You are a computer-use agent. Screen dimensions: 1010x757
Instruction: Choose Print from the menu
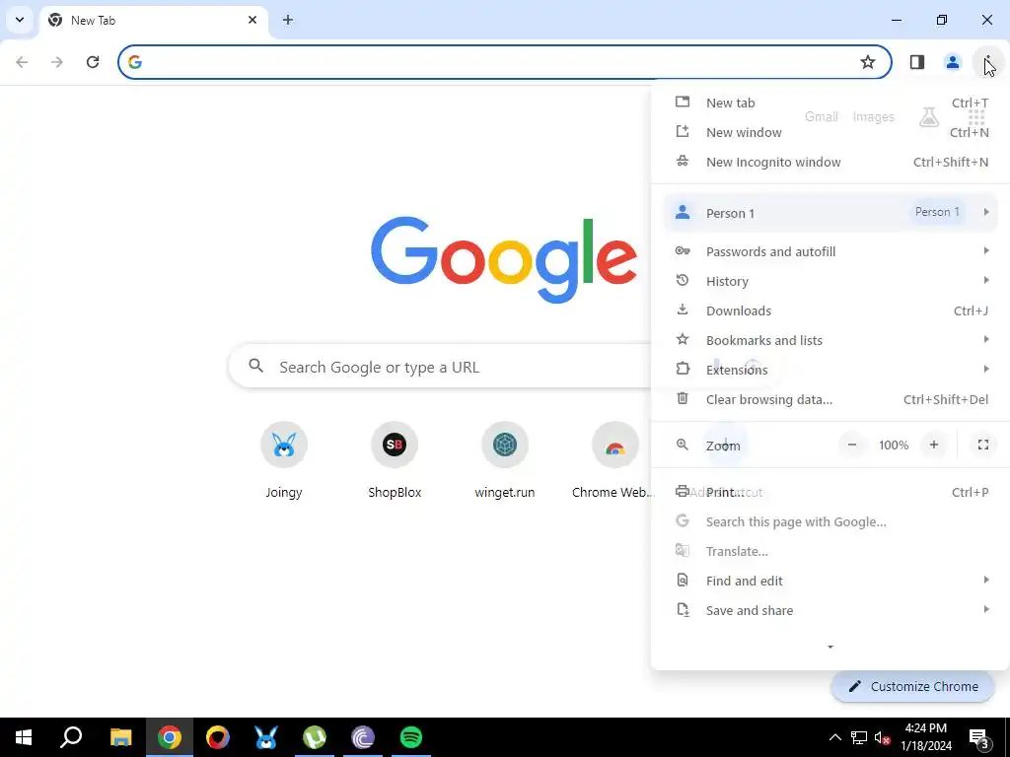coord(830,493)
